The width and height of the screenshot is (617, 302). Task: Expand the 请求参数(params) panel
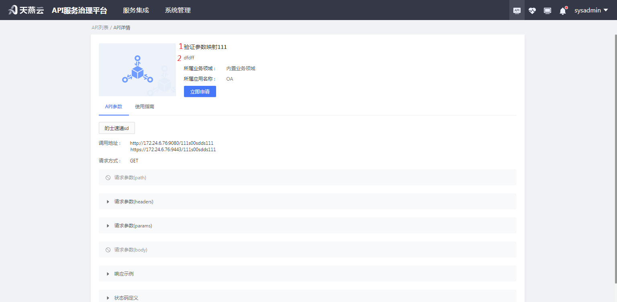click(x=108, y=225)
